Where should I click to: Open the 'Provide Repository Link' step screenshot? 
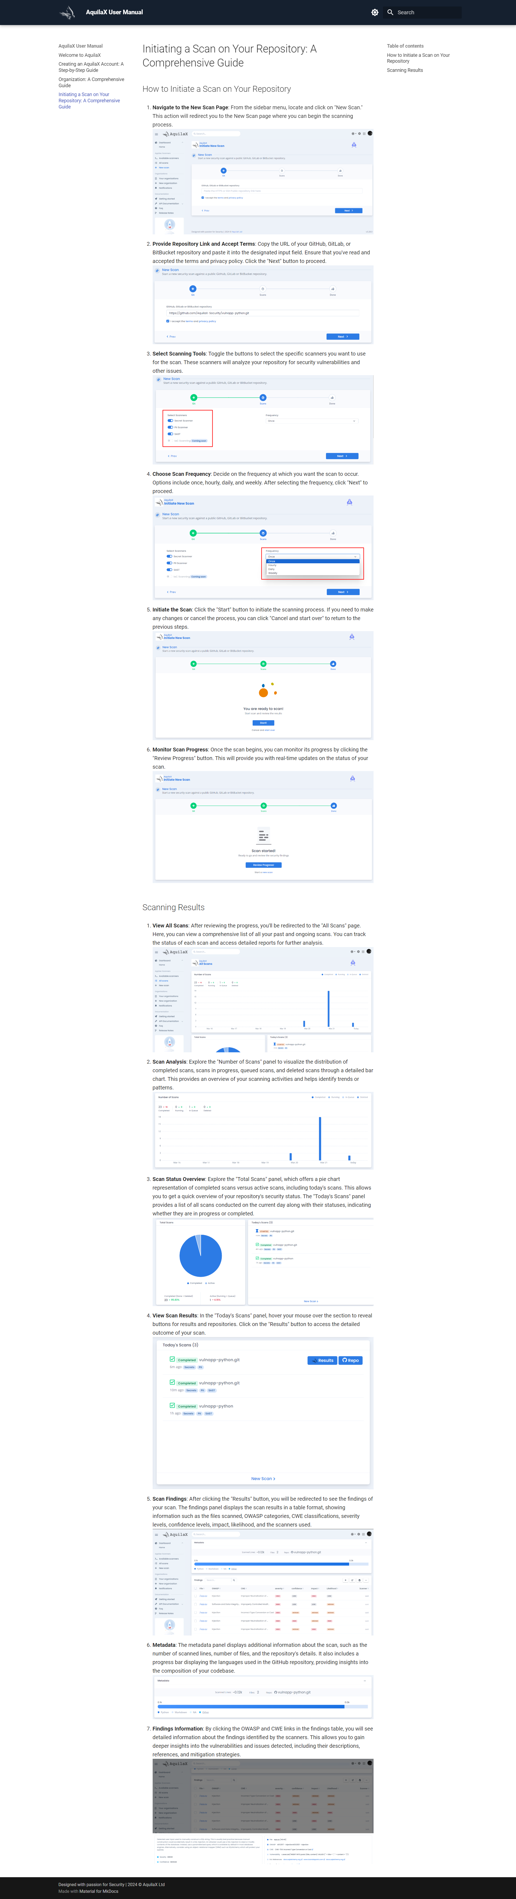click(263, 304)
